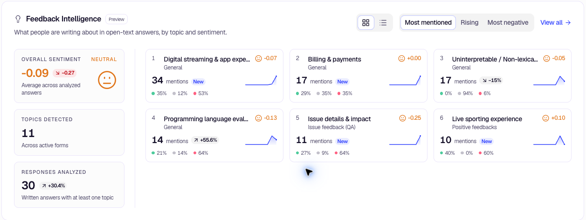Click the 40% positive share in Live sporting

coord(448,153)
